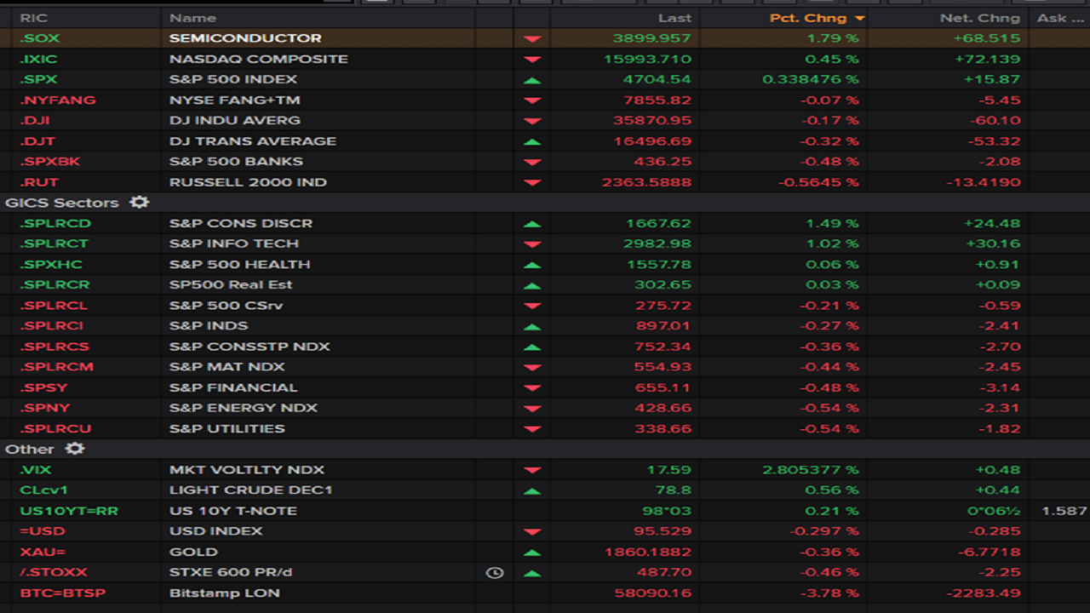Collapse the GICS Sectors group header
Viewport: 1090px width, 613px height.
point(61,203)
